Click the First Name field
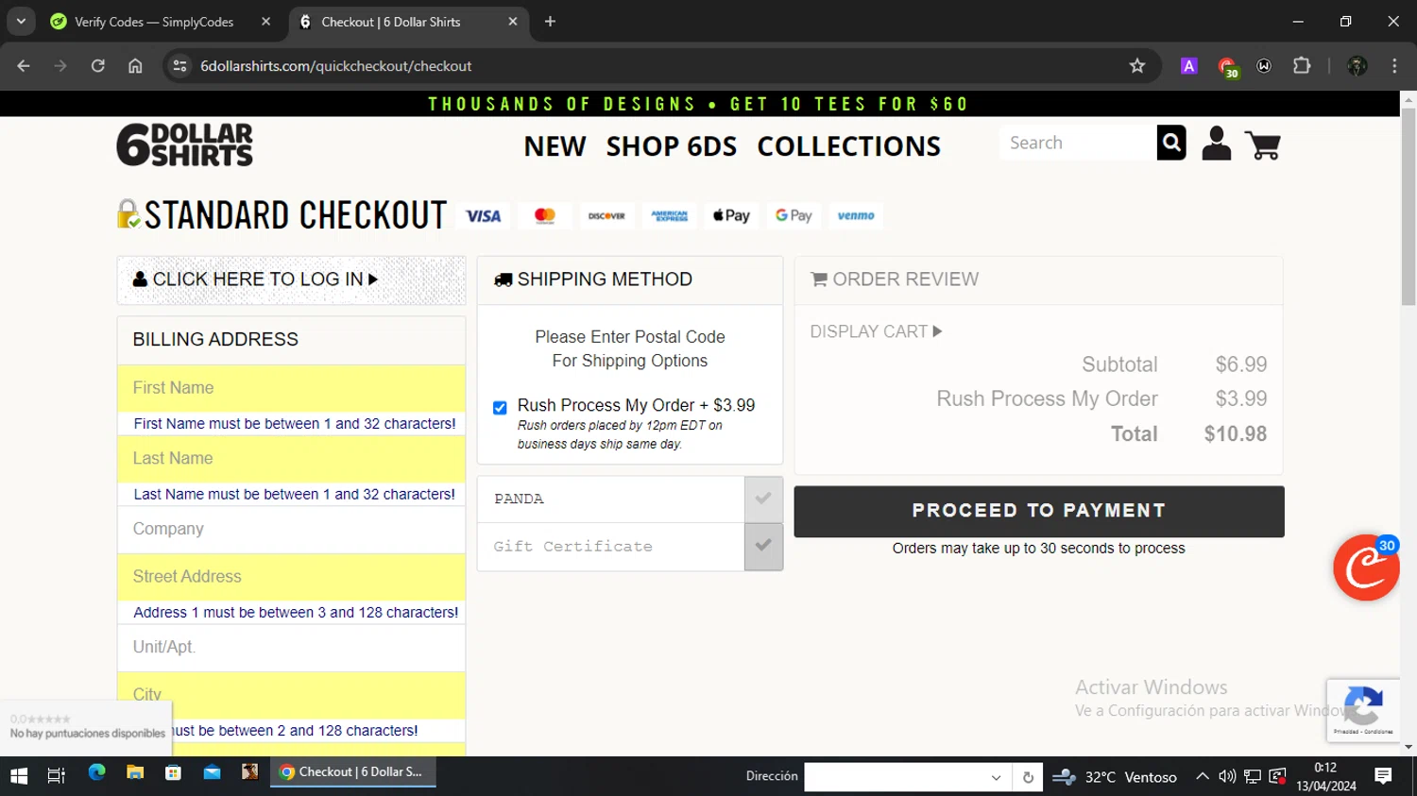The height and width of the screenshot is (796, 1417). [291, 388]
